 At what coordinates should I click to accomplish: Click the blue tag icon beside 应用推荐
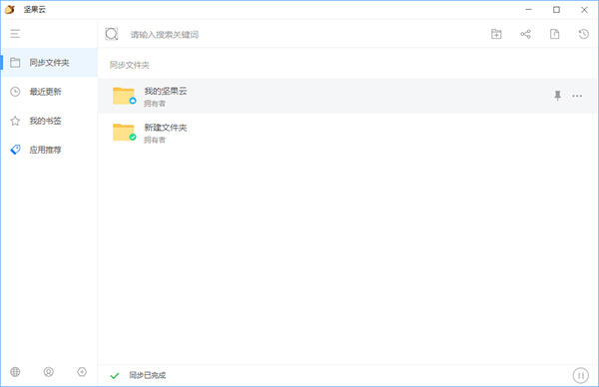click(15, 150)
